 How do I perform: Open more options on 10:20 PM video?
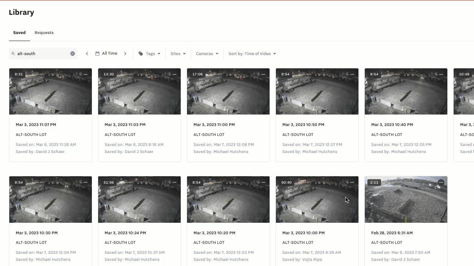point(263,182)
